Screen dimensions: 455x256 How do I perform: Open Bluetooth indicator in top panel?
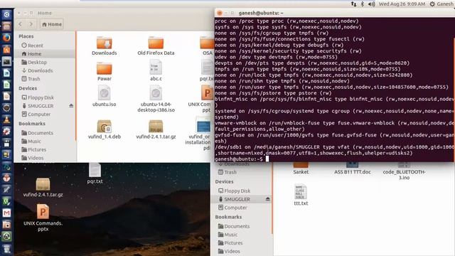coord(362,4)
